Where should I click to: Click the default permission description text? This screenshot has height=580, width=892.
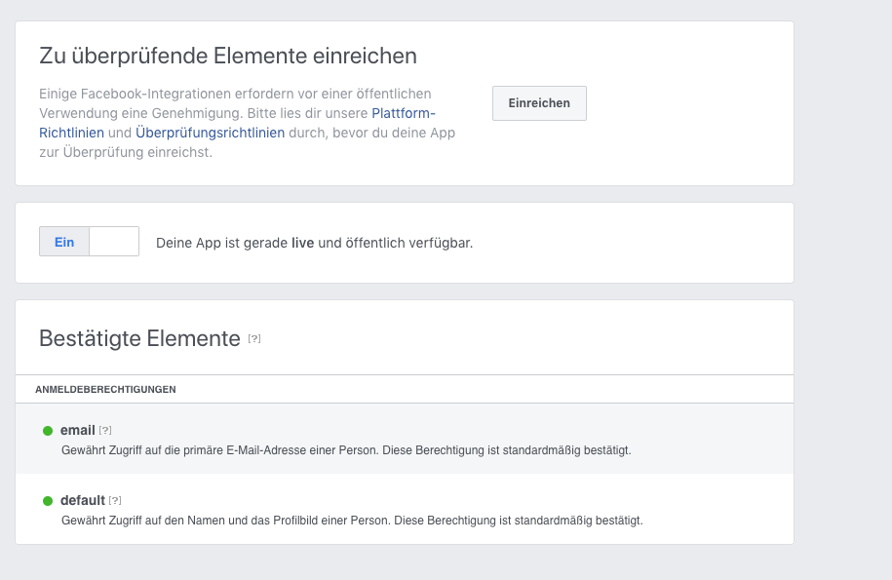point(352,521)
